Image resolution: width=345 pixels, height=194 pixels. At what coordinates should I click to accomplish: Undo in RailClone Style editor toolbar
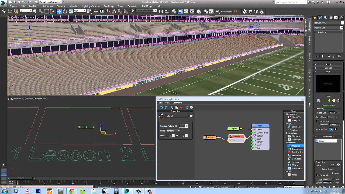click(x=161, y=107)
